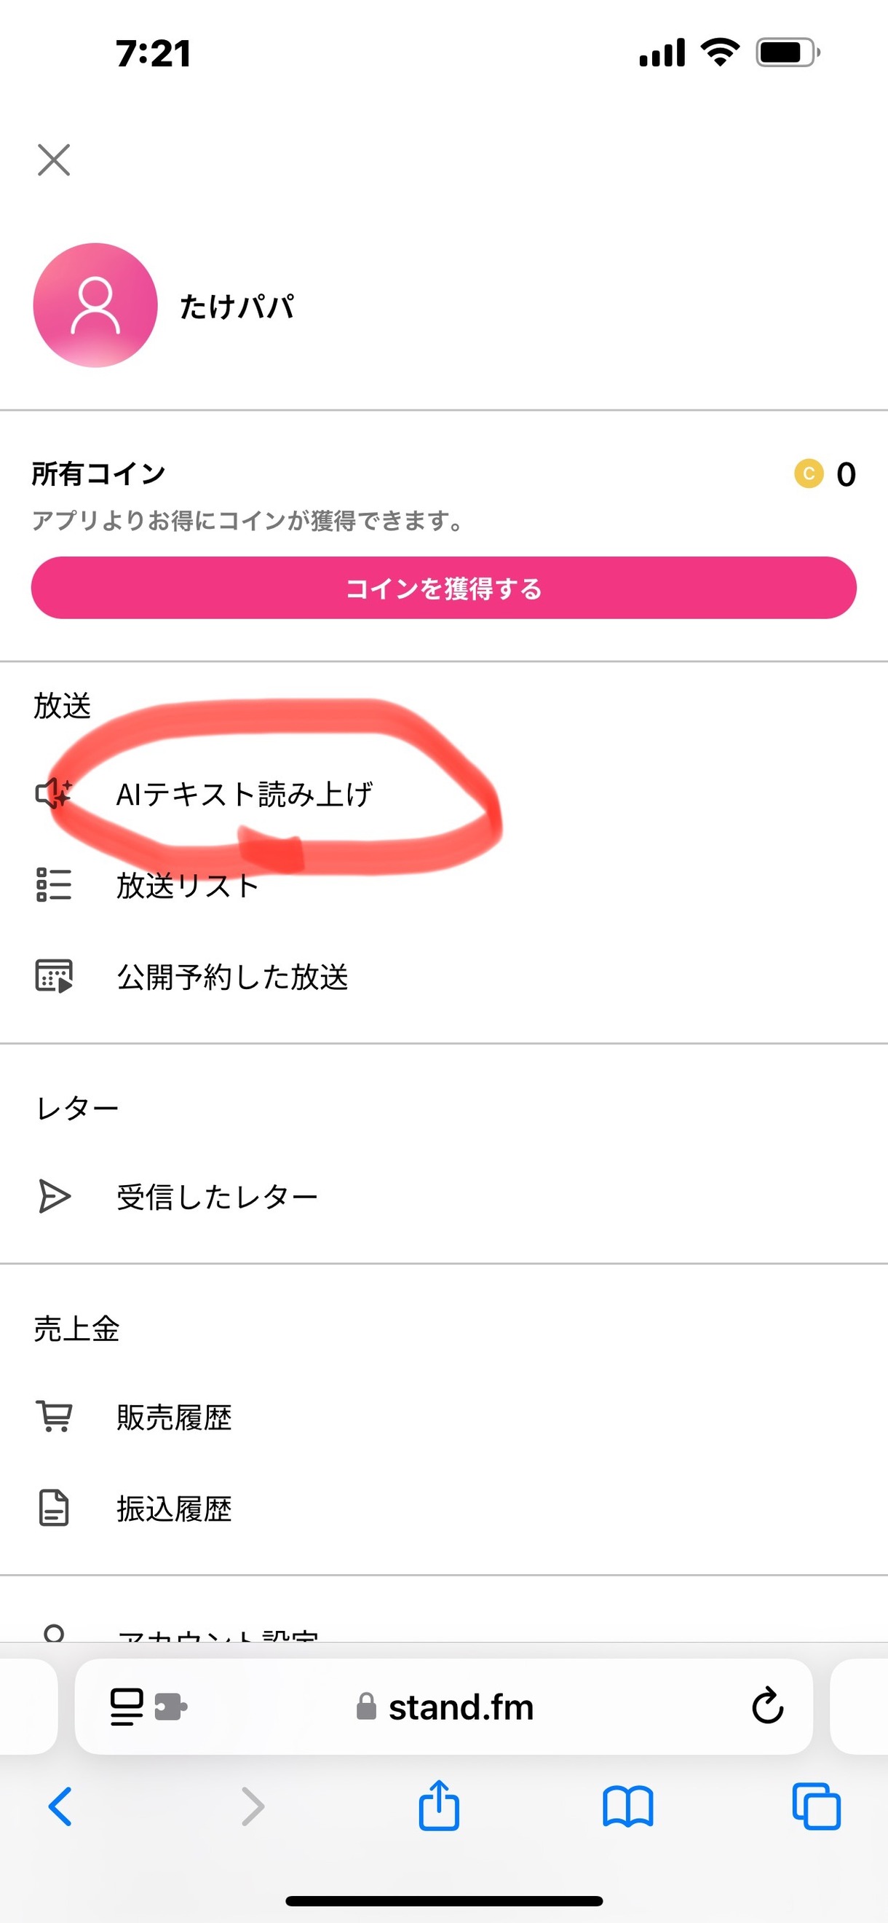
Task: Click the 公開予約した放送 calendar icon
Action: 54,975
